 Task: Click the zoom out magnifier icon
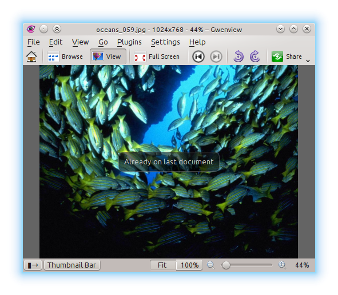click(x=211, y=265)
